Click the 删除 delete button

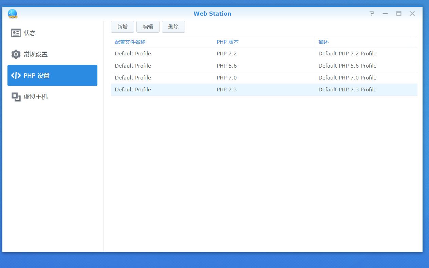tap(173, 27)
